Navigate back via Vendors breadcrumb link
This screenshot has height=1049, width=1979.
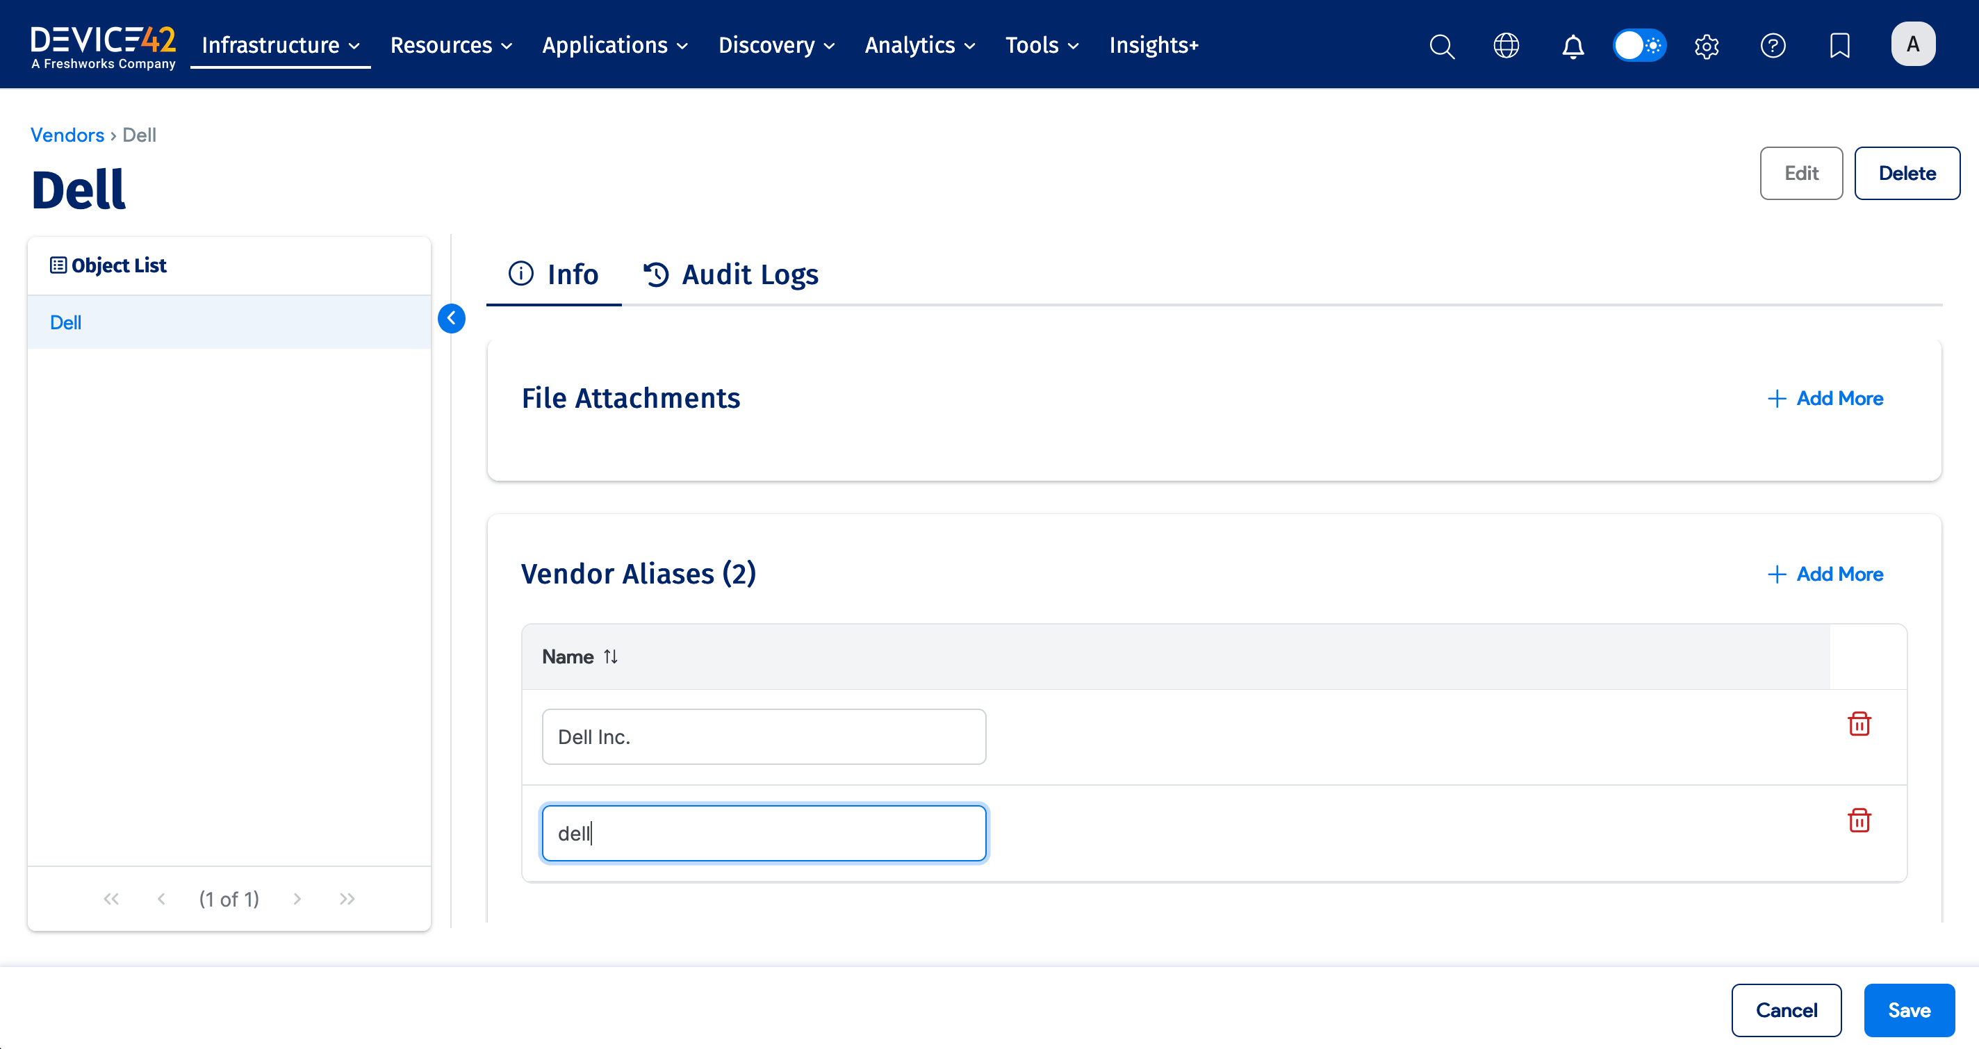[x=67, y=134]
